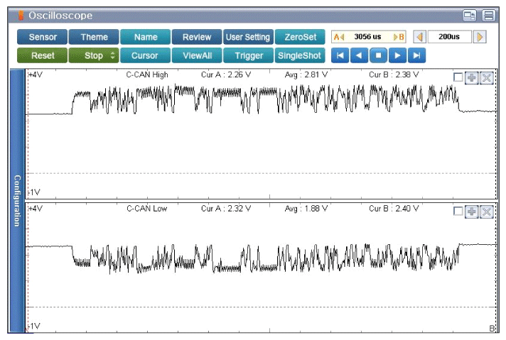Tick the C-CAN Low channel checkbox
The image size is (506, 340).
coord(458,212)
